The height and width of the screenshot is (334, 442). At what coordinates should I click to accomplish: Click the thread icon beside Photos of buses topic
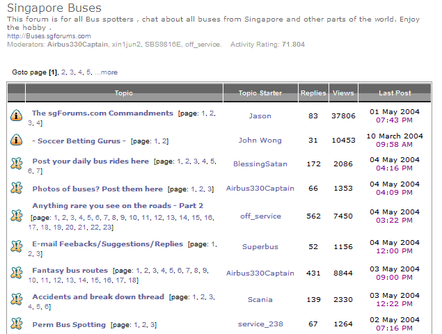pyautogui.click(x=17, y=188)
